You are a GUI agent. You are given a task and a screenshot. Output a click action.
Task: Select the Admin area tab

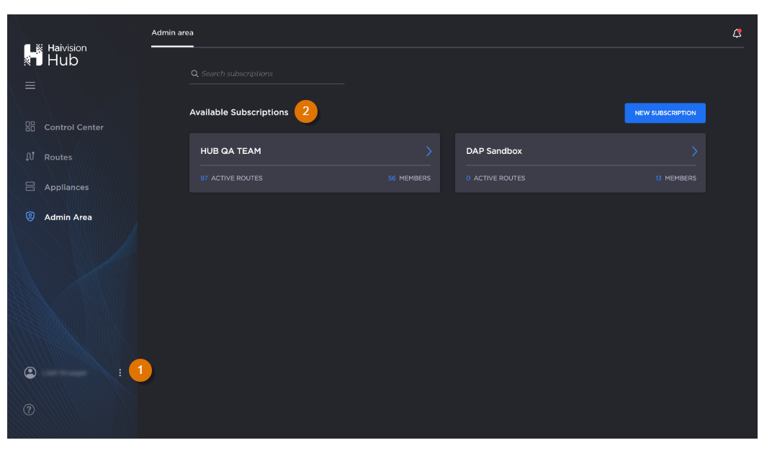click(172, 33)
